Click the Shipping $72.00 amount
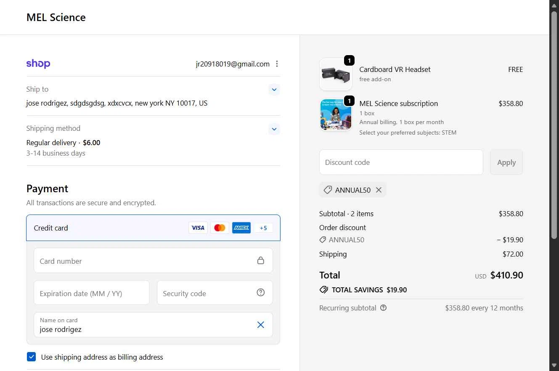Screen dimensions: 559x371 tap(513, 254)
